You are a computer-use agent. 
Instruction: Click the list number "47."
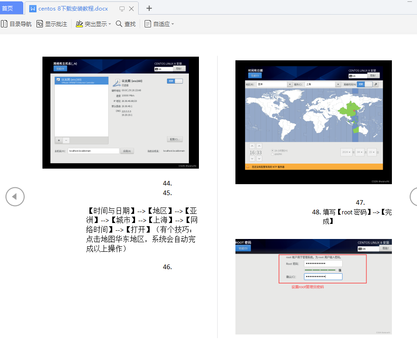[360, 202]
